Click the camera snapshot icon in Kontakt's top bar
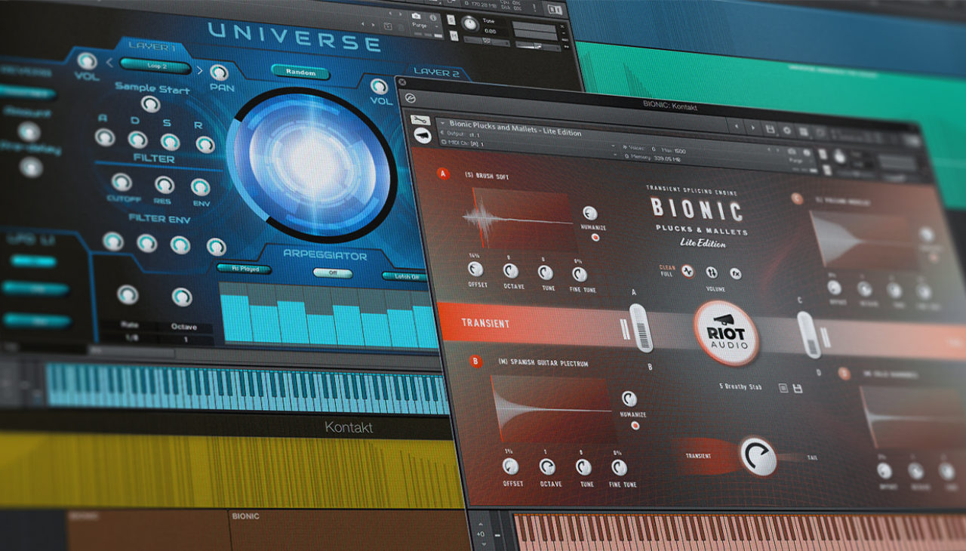966x551 pixels. pyautogui.click(x=416, y=17)
